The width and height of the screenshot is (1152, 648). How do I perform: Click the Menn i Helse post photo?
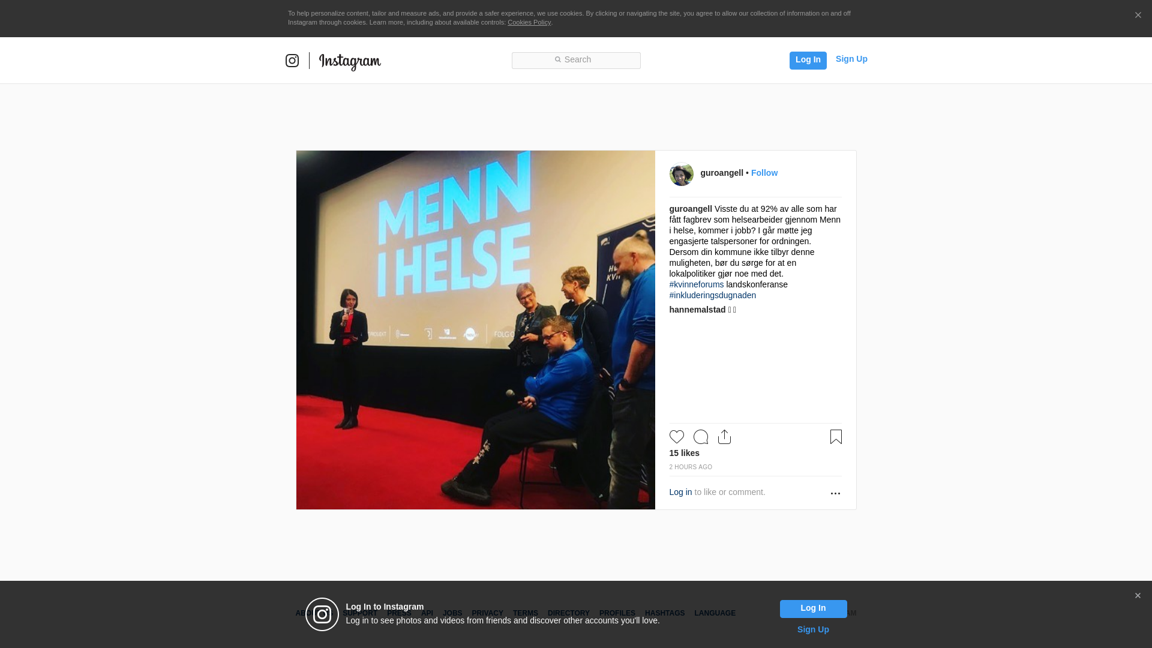tap(476, 330)
